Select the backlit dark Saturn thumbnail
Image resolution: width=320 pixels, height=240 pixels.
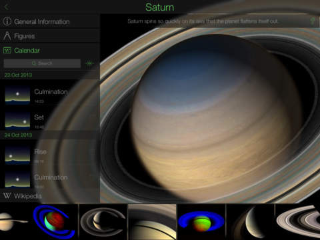pyautogui.click(x=103, y=221)
